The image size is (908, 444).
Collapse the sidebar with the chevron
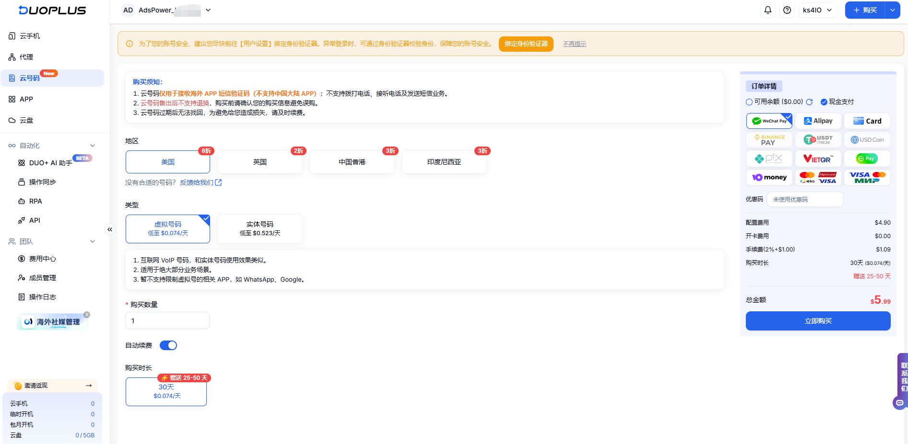point(110,229)
